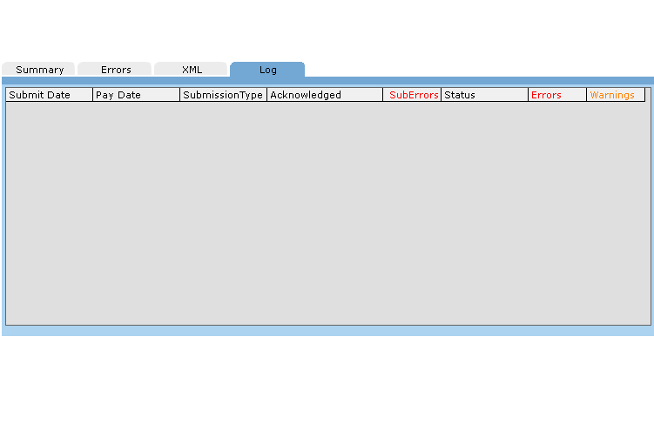Viewport: 654px width, 431px height.
Task: Click the light blue bar below the grid
Action: click(x=327, y=332)
